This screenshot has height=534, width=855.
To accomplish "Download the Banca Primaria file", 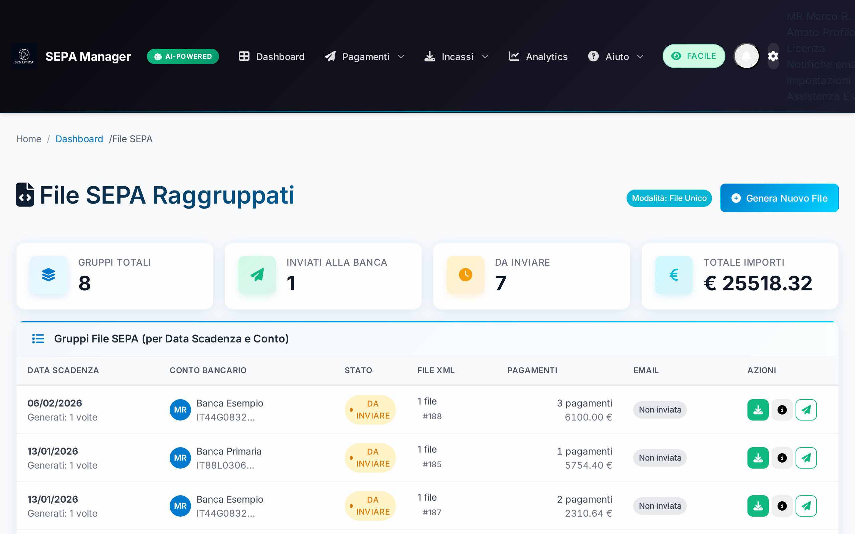I will (757, 458).
